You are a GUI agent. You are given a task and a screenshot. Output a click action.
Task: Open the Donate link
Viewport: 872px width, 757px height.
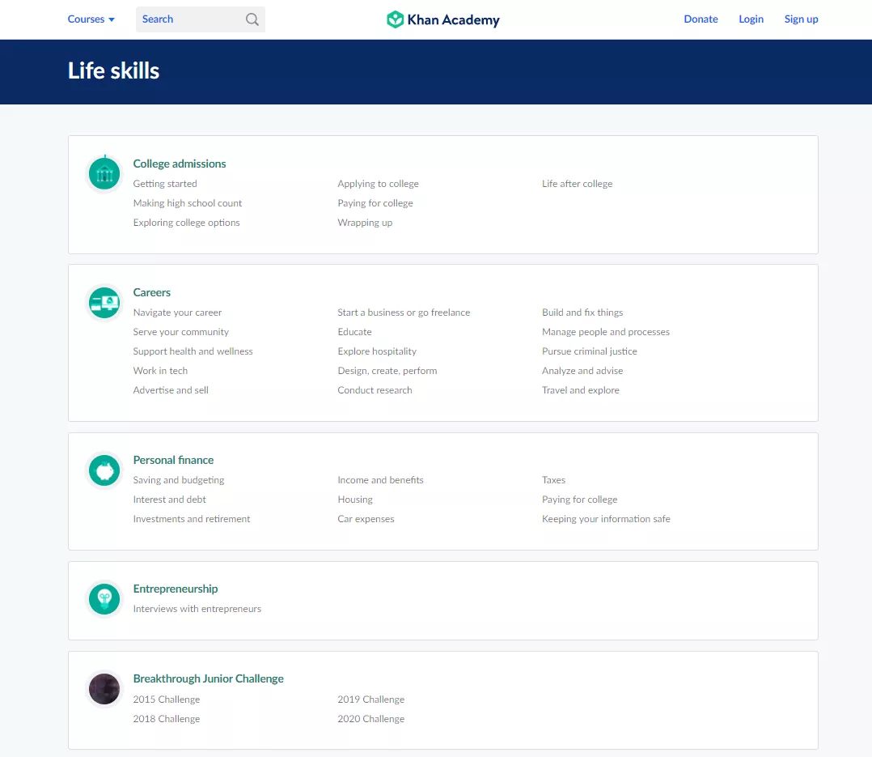click(x=701, y=19)
